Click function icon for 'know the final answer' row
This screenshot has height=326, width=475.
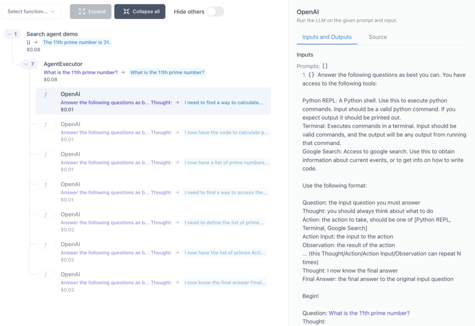46,275
